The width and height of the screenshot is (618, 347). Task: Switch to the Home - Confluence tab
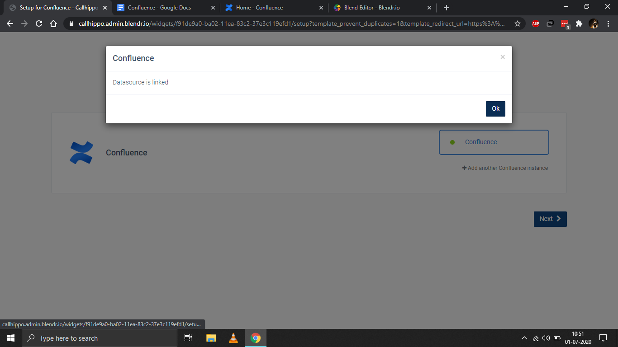[274, 8]
